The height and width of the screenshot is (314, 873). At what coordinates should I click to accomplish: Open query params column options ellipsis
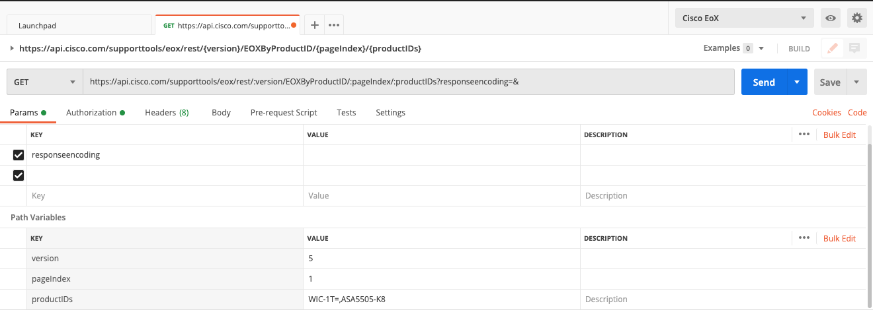pyautogui.click(x=804, y=134)
